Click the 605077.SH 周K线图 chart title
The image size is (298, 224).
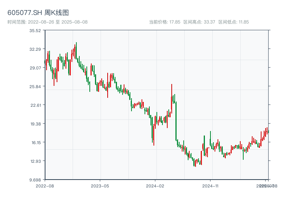38,13
